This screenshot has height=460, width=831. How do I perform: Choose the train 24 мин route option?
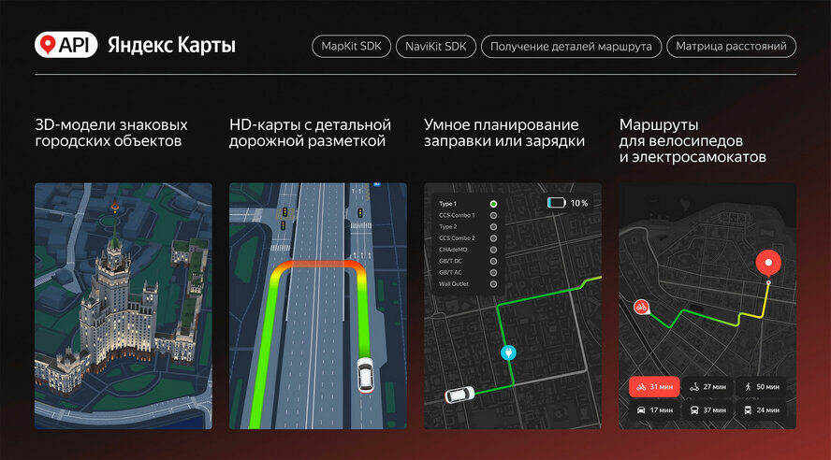click(x=761, y=410)
